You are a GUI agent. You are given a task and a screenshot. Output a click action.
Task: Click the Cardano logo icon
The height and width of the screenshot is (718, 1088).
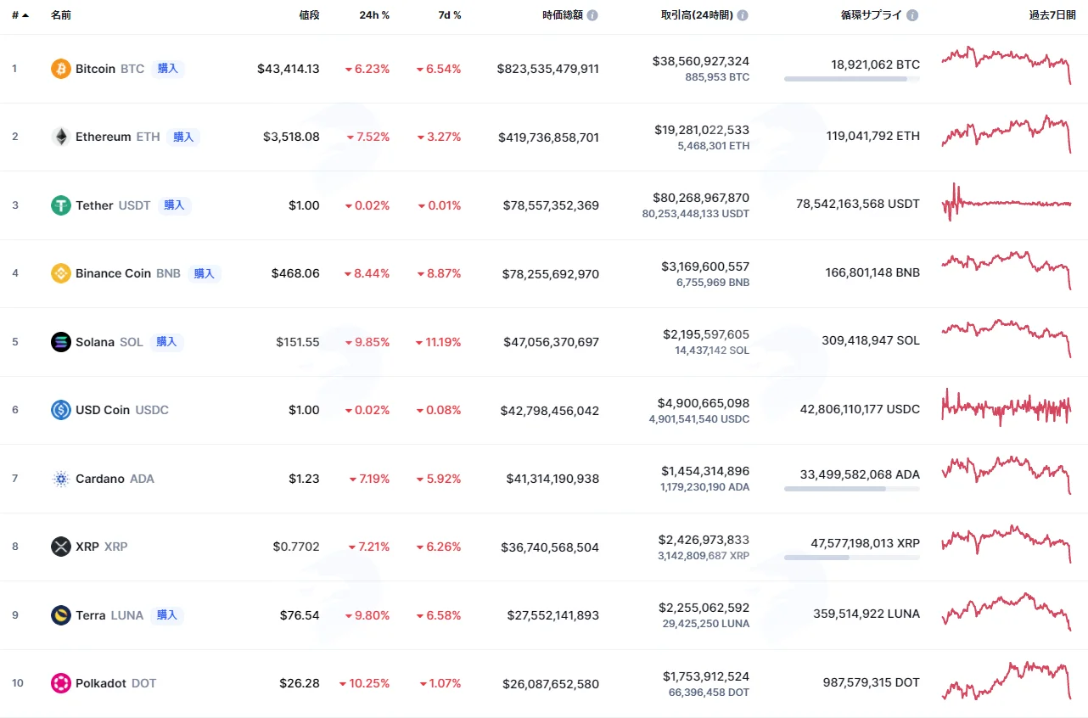click(x=61, y=479)
